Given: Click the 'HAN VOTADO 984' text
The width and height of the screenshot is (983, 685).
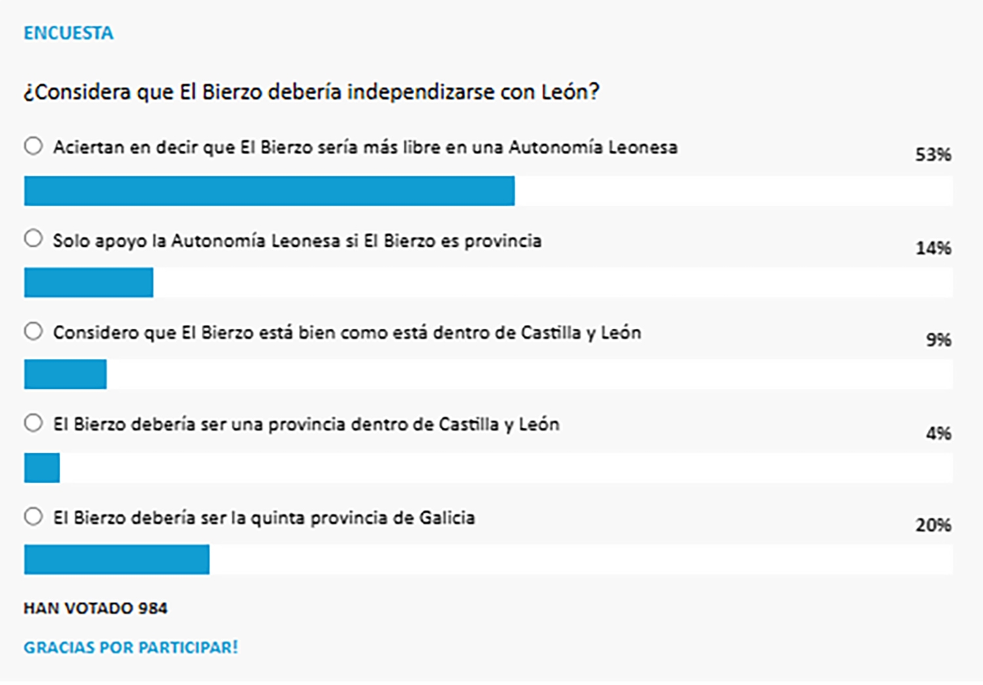Looking at the screenshot, I should (95, 608).
